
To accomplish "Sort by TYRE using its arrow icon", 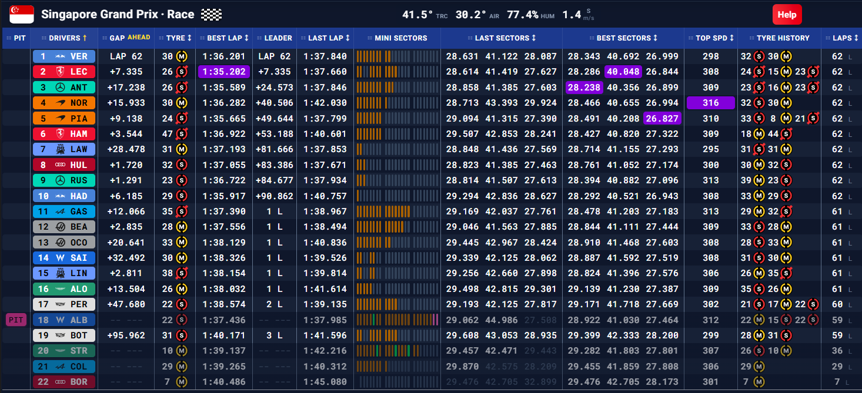I will click(189, 38).
